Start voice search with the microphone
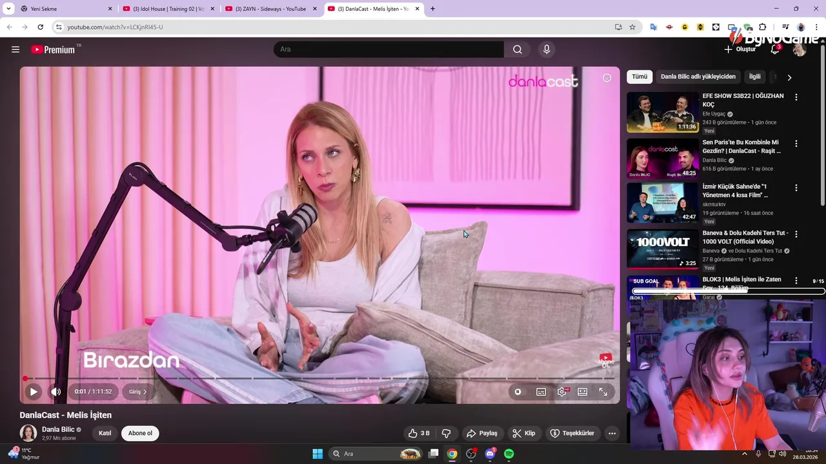The image size is (826, 464). (x=547, y=50)
